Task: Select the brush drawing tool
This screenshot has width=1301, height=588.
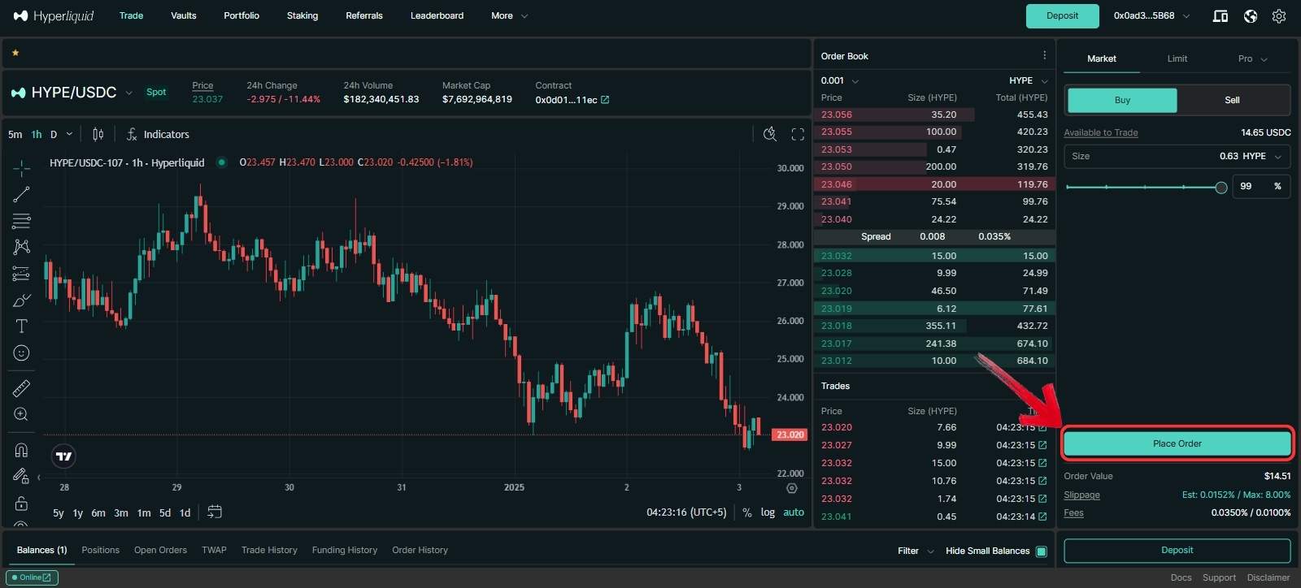Action: click(x=22, y=300)
